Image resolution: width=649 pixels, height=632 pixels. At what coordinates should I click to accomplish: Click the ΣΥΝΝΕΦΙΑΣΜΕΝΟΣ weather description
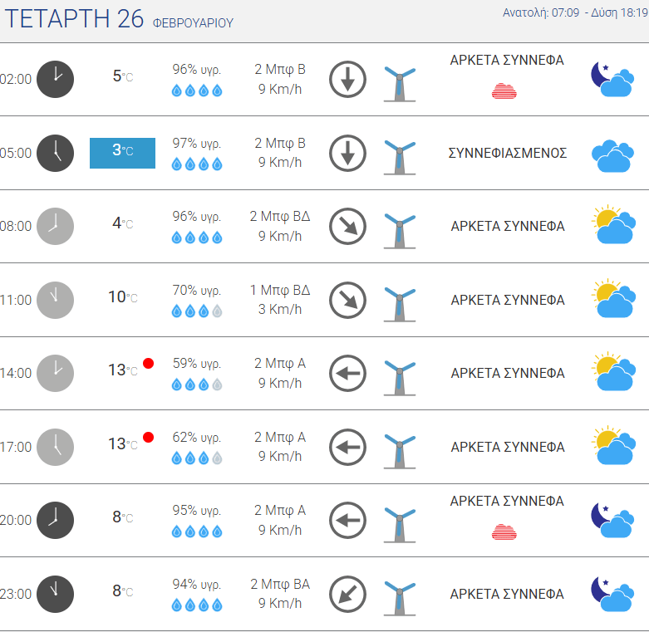(x=508, y=153)
